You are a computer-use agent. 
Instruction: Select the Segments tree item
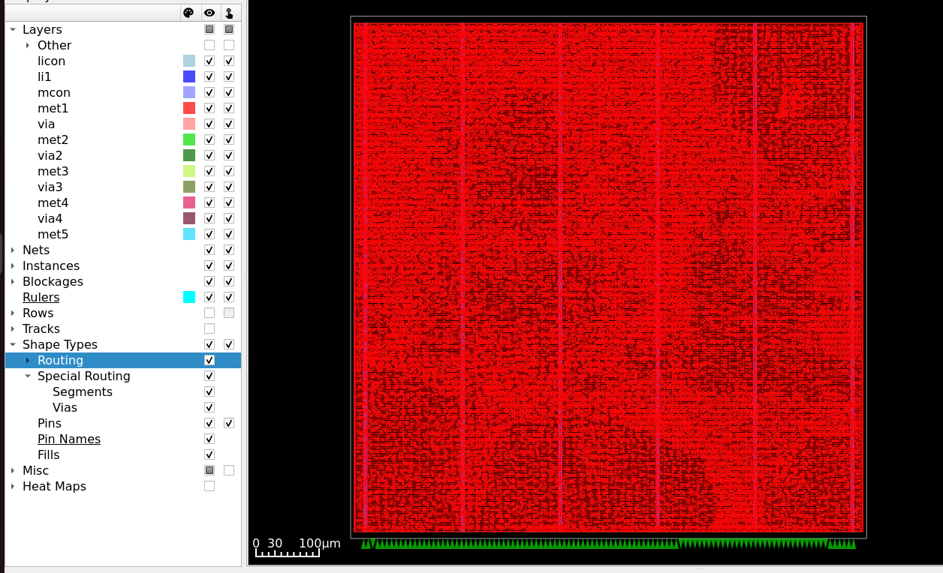83,391
